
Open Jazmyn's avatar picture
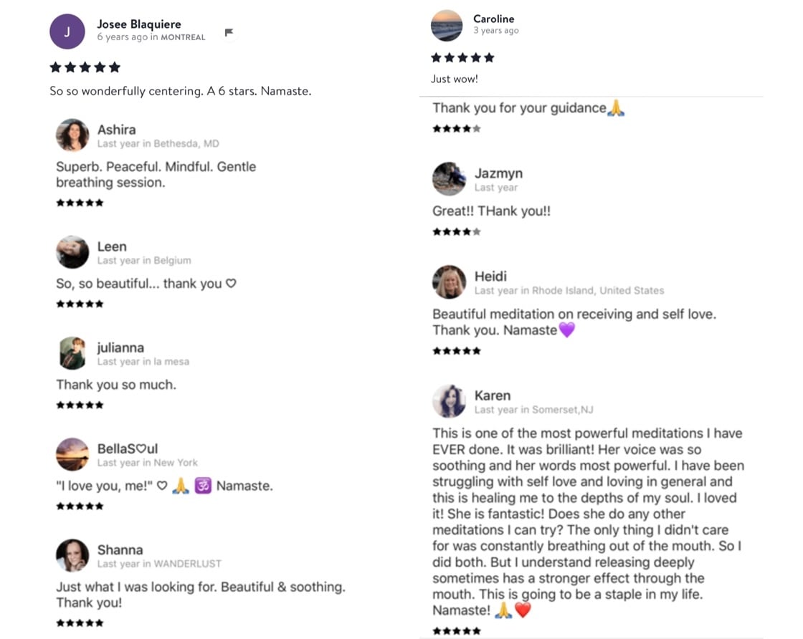click(449, 179)
